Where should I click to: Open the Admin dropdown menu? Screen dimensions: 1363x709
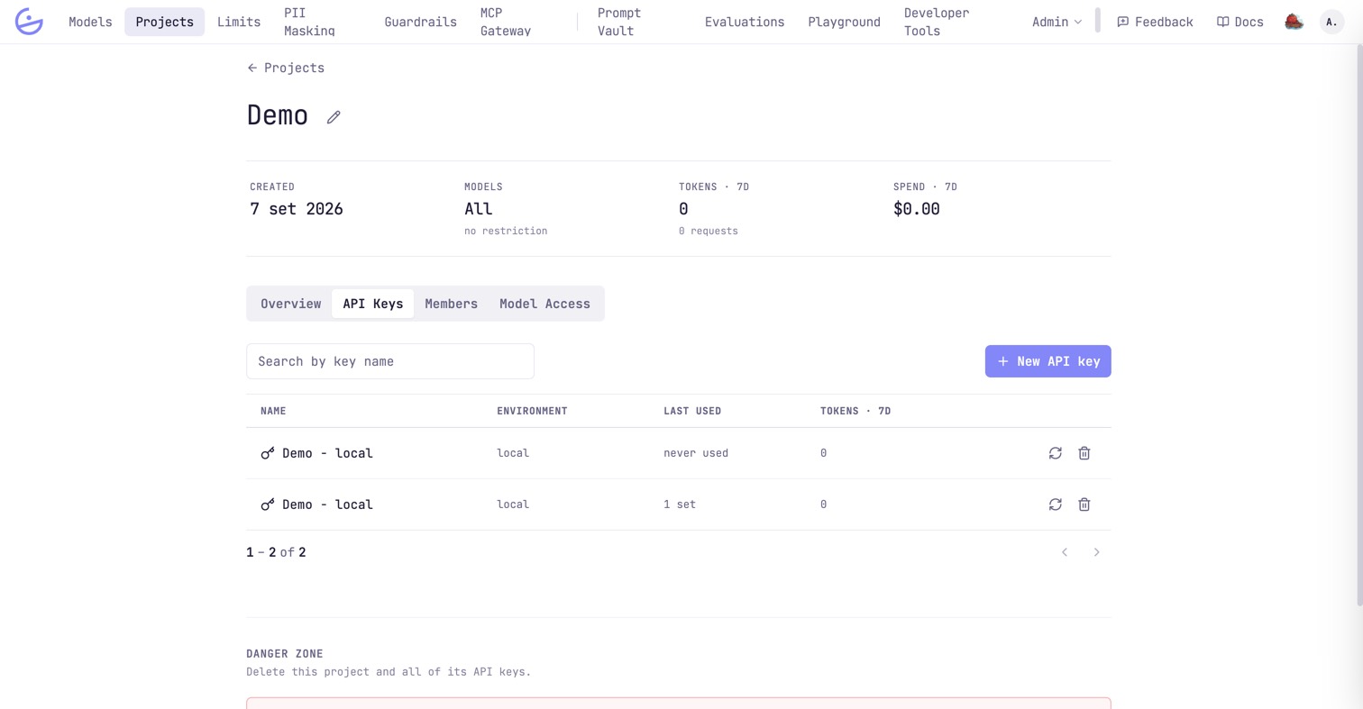(1057, 22)
